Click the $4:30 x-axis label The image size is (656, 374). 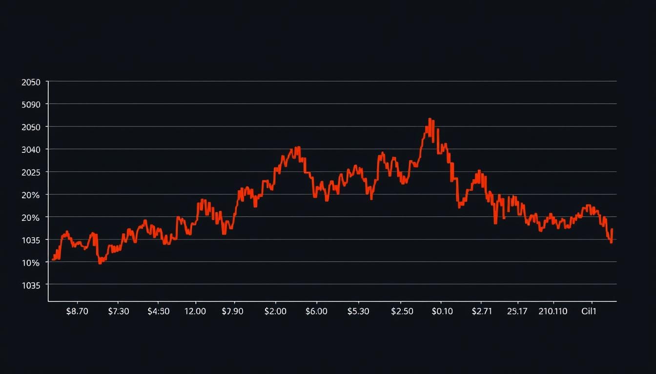click(159, 311)
